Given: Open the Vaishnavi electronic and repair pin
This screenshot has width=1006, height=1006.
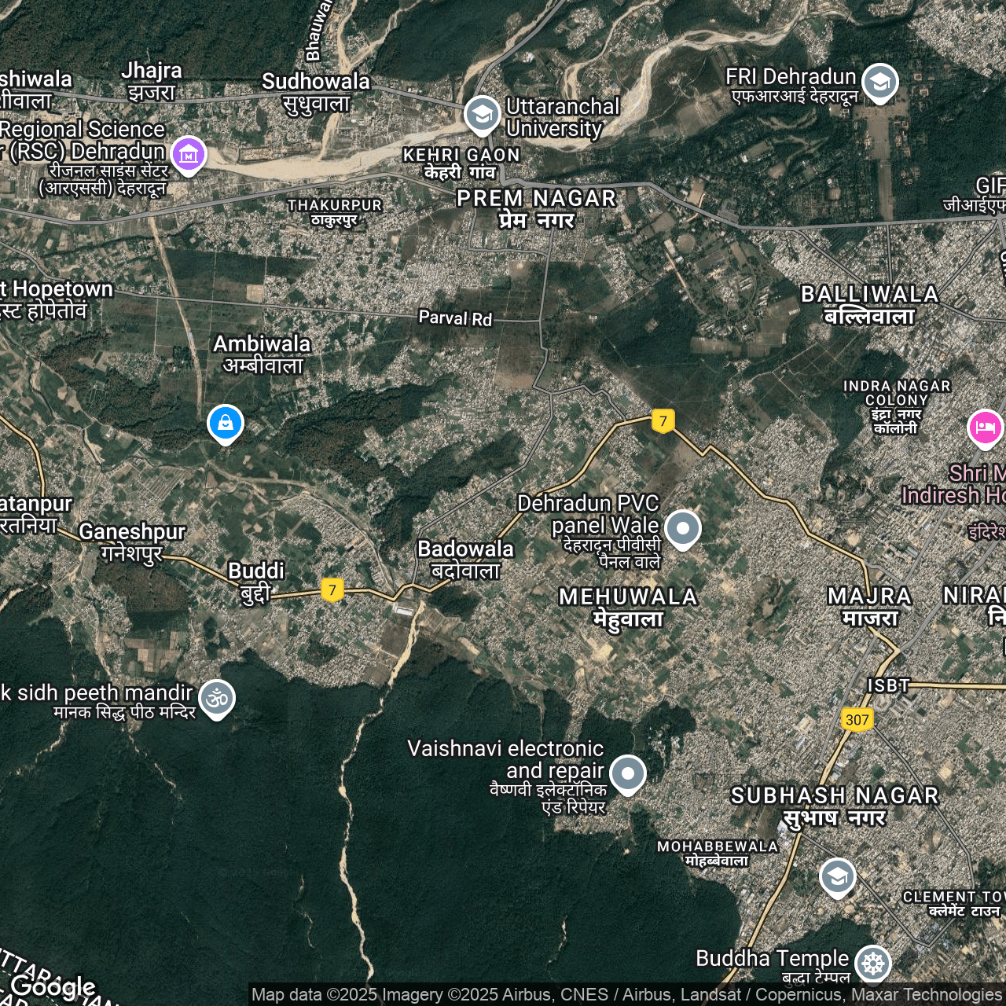Looking at the screenshot, I should click(x=627, y=773).
